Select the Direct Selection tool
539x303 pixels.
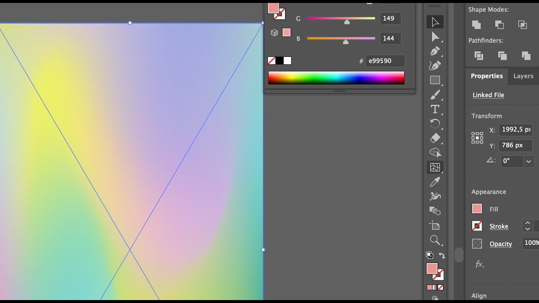click(435, 37)
